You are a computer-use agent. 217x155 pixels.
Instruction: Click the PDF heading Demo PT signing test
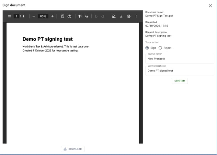(48, 39)
